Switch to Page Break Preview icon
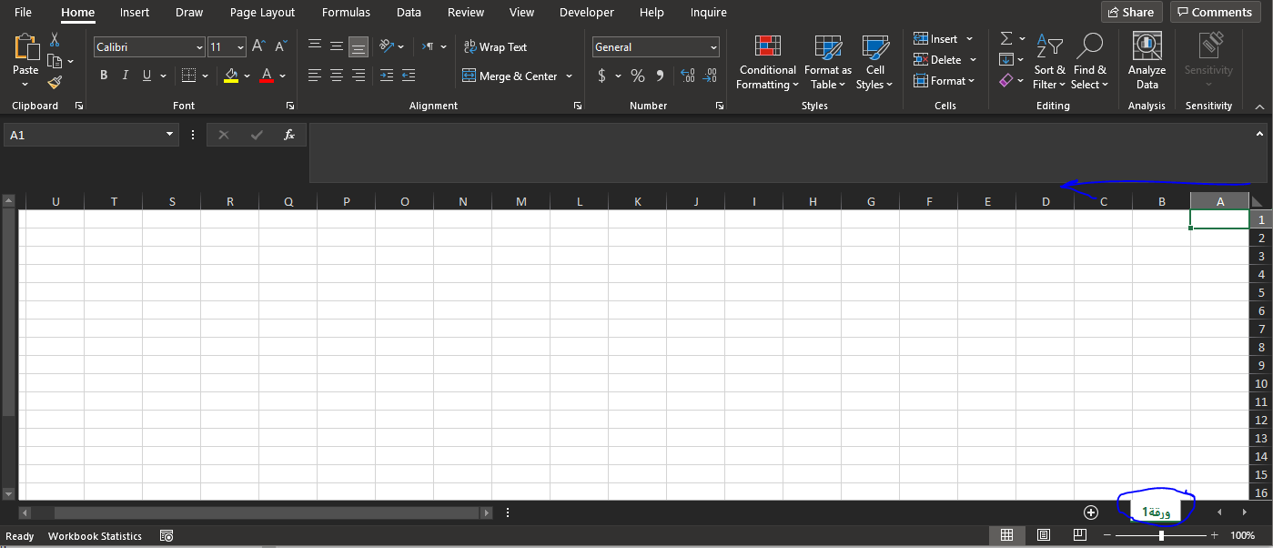This screenshot has width=1273, height=548. [x=1080, y=535]
